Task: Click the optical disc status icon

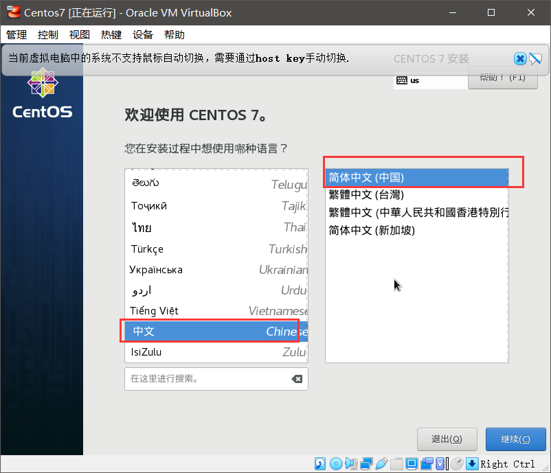Action: pyautogui.click(x=336, y=463)
